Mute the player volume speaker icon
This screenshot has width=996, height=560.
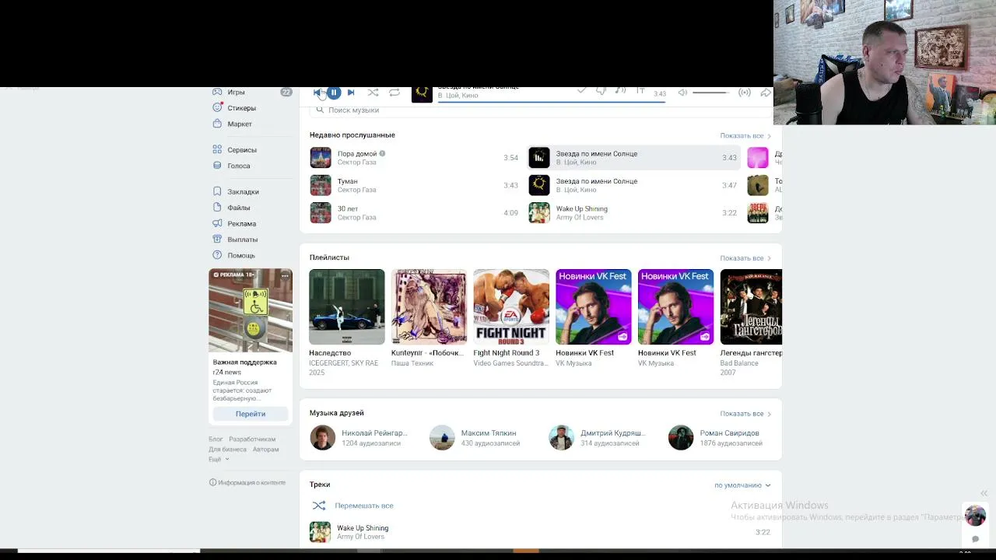click(x=682, y=93)
